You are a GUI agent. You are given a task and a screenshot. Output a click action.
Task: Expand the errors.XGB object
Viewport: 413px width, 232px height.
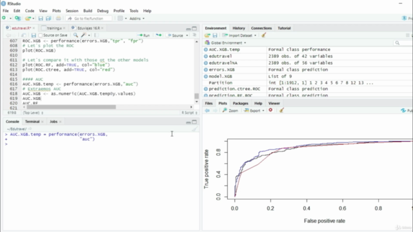[206, 70]
